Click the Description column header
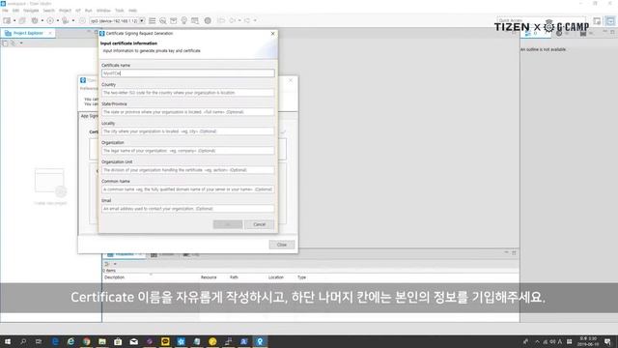 pos(115,277)
